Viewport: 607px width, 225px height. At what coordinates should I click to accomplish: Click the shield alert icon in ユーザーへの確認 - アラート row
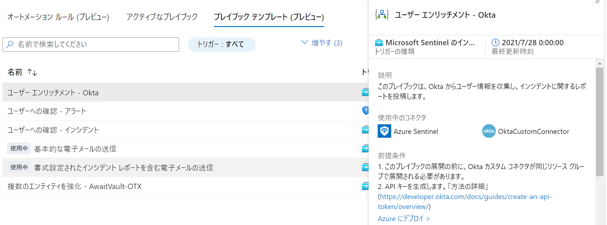pyautogui.click(x=366, y=111)
